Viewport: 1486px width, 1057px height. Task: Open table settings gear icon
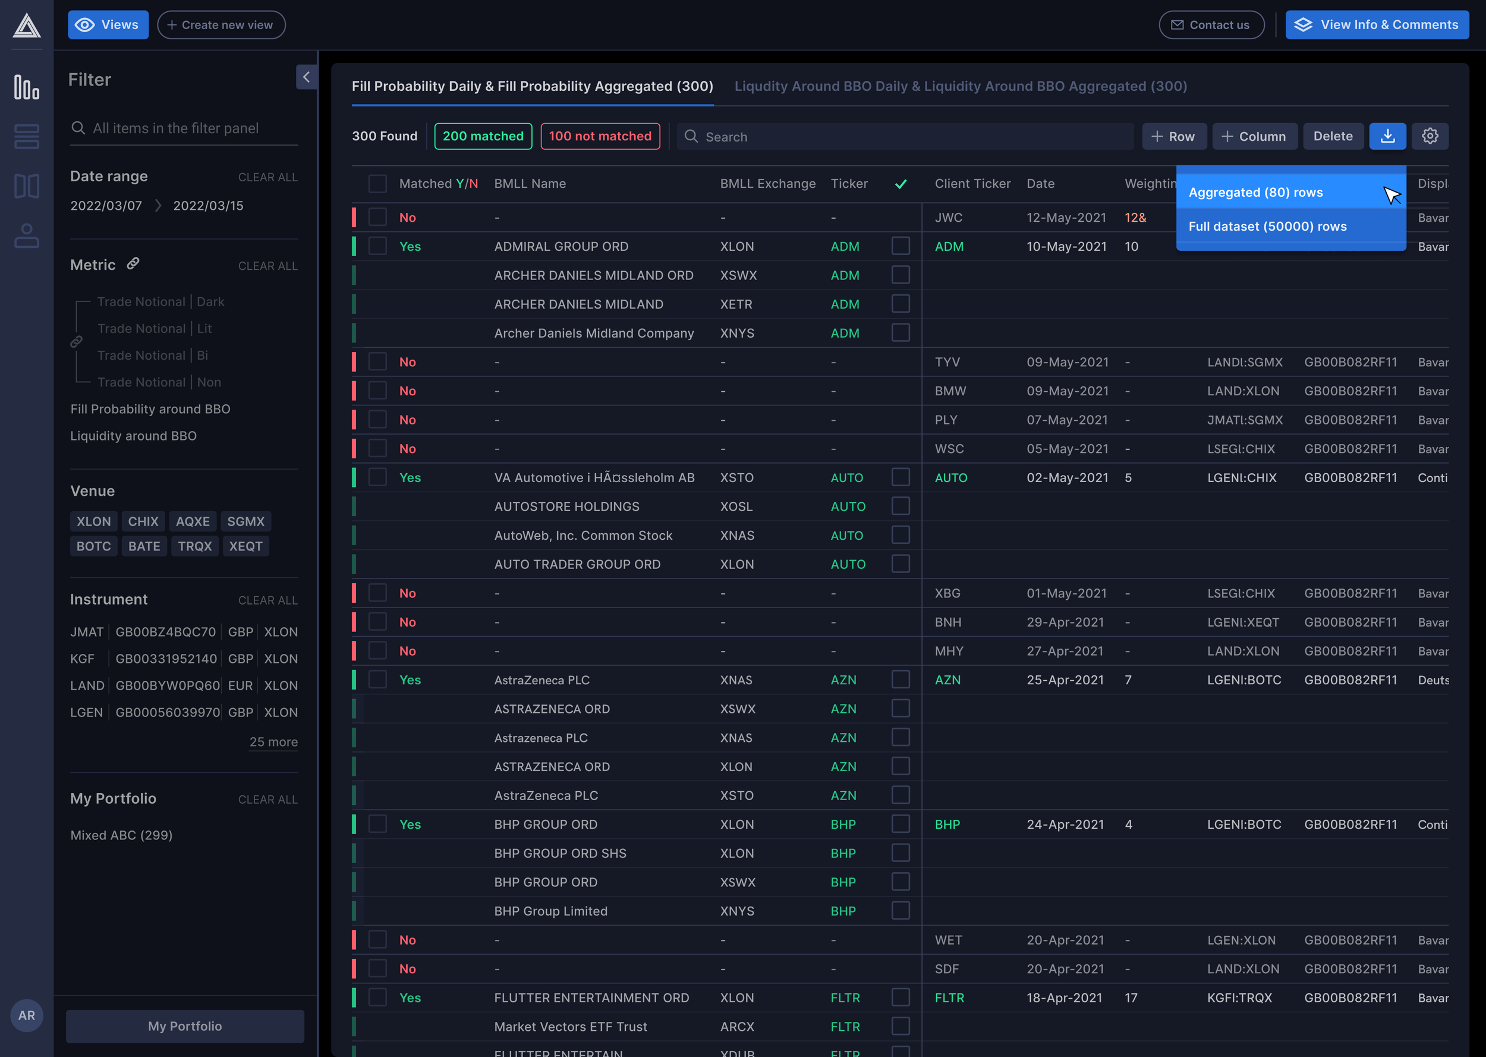[1430, 136]
